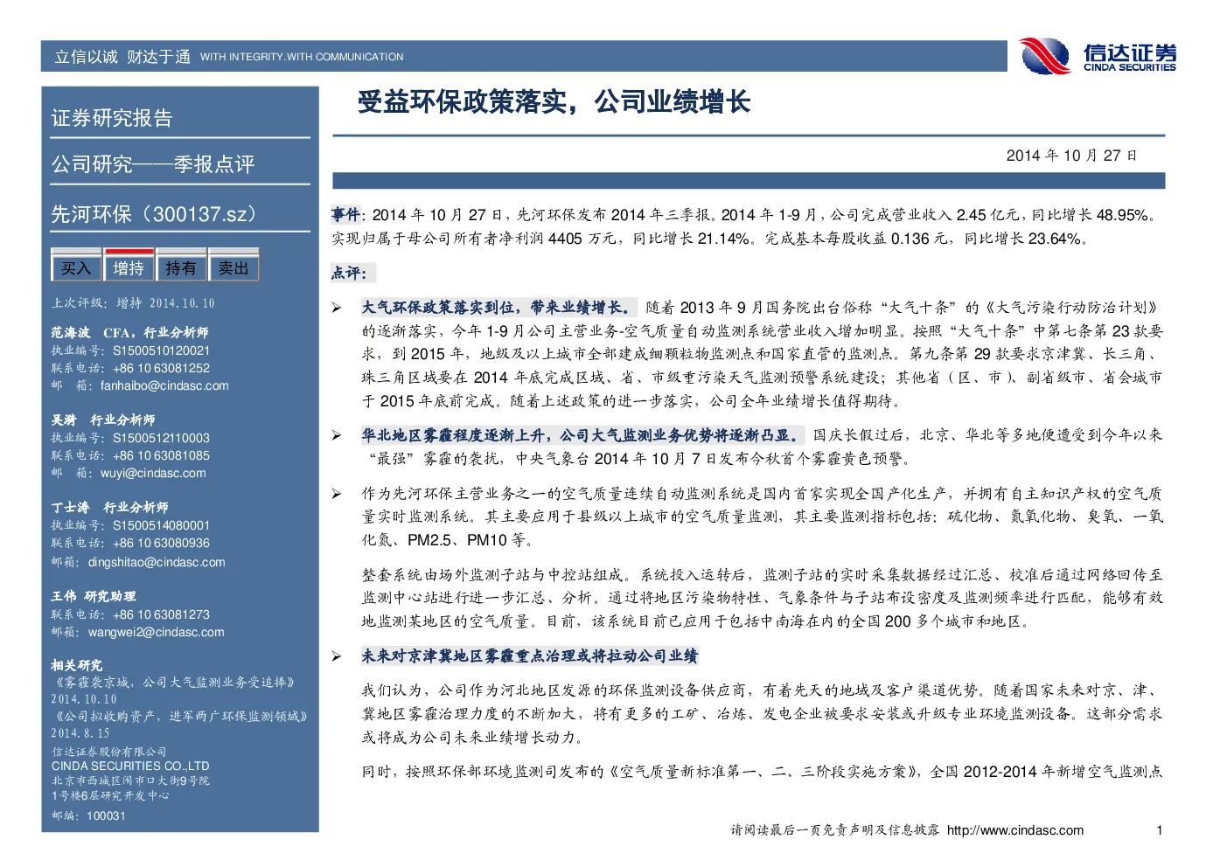1227x867 pixels.
Task: Click the 点评 label
Action: (349, 273)
